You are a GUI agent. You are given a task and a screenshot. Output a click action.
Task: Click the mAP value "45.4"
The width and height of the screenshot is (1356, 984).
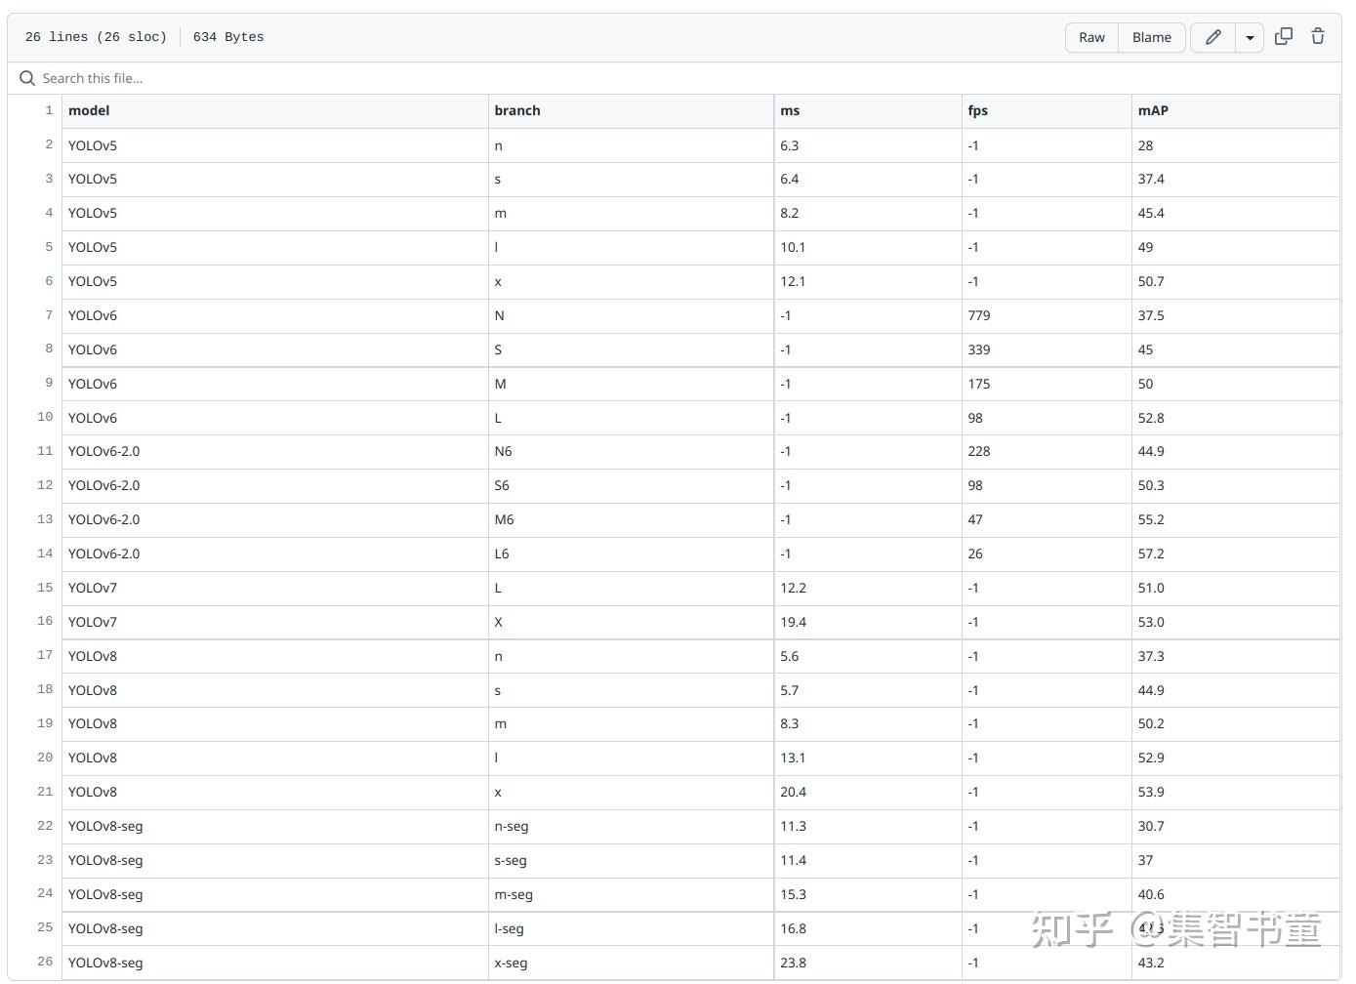[1151, 213]
